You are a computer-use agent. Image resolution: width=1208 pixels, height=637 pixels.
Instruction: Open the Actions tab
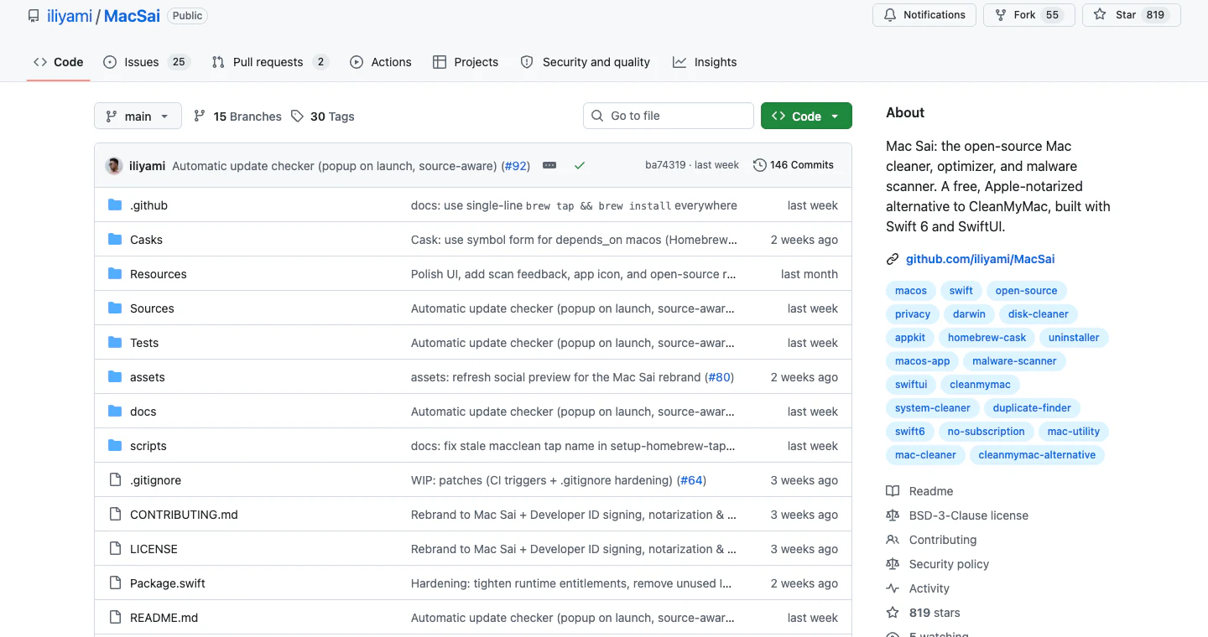click(x=381, y=62)
